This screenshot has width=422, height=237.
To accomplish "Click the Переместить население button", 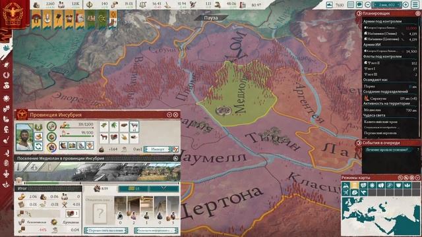I will pos(105,230).
